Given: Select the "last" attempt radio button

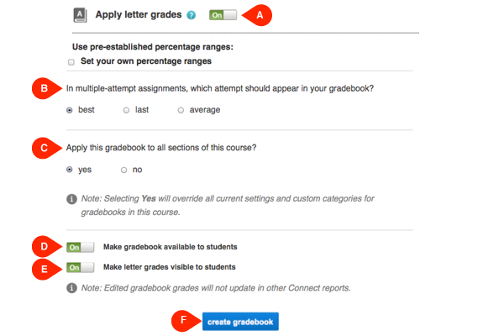Looking at the screenshot, I should coord(126,110).
